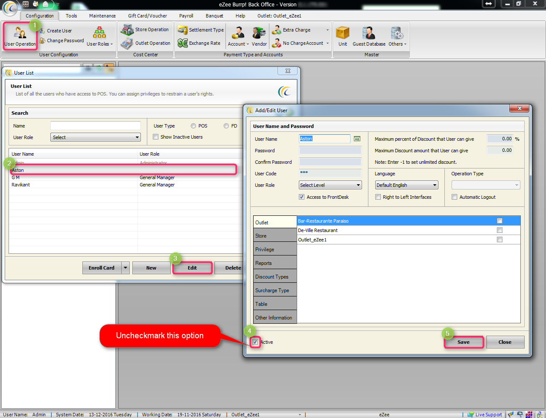Open Vendor master
Viewport: 546px width, 418px height.
click(259, 36)
